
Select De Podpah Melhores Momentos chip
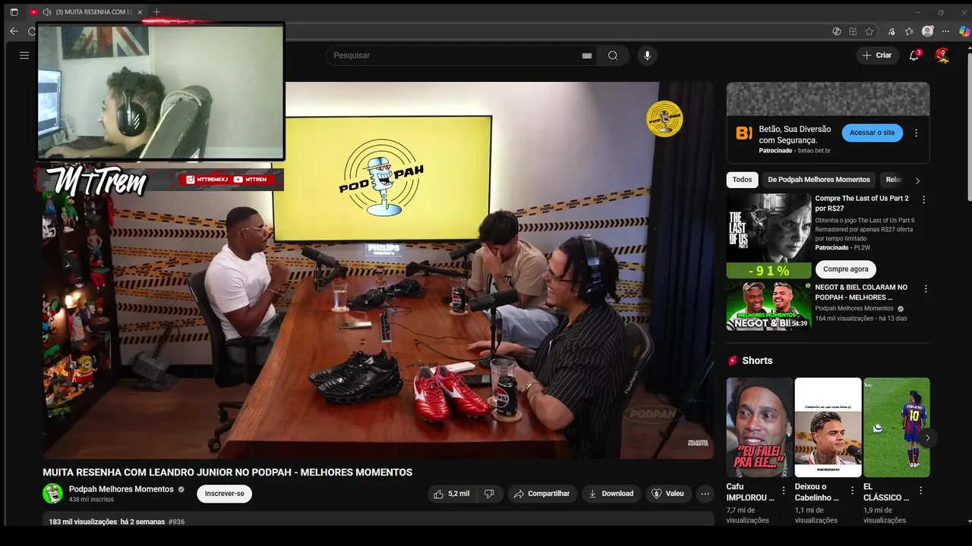click(819, 180)
